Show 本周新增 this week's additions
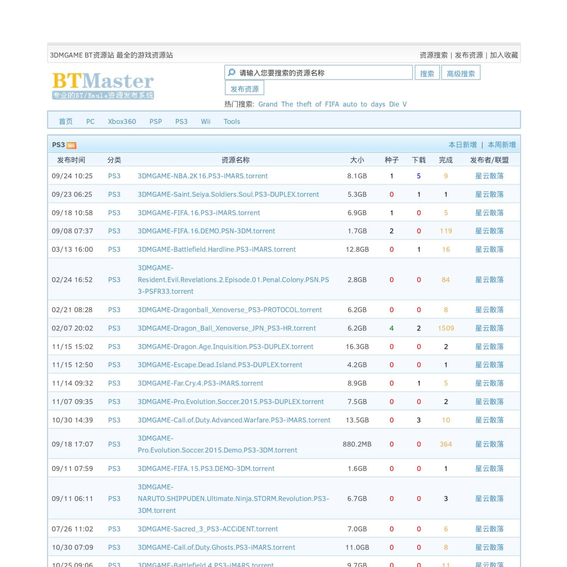 [x=502, y=145]
